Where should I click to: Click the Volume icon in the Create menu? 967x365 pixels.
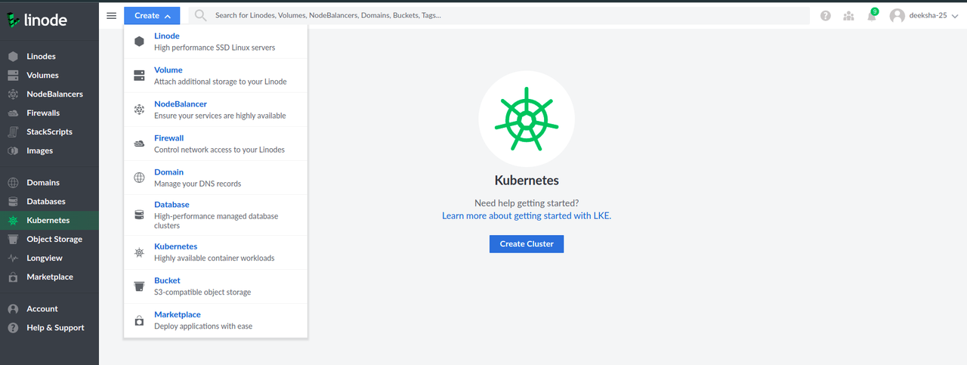[139, 76]
